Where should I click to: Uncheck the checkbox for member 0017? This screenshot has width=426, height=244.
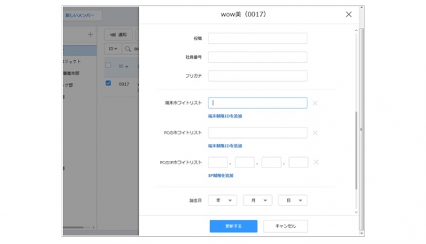pos(108,83)
